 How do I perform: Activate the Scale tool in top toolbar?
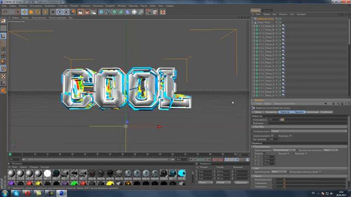[31, 12]
